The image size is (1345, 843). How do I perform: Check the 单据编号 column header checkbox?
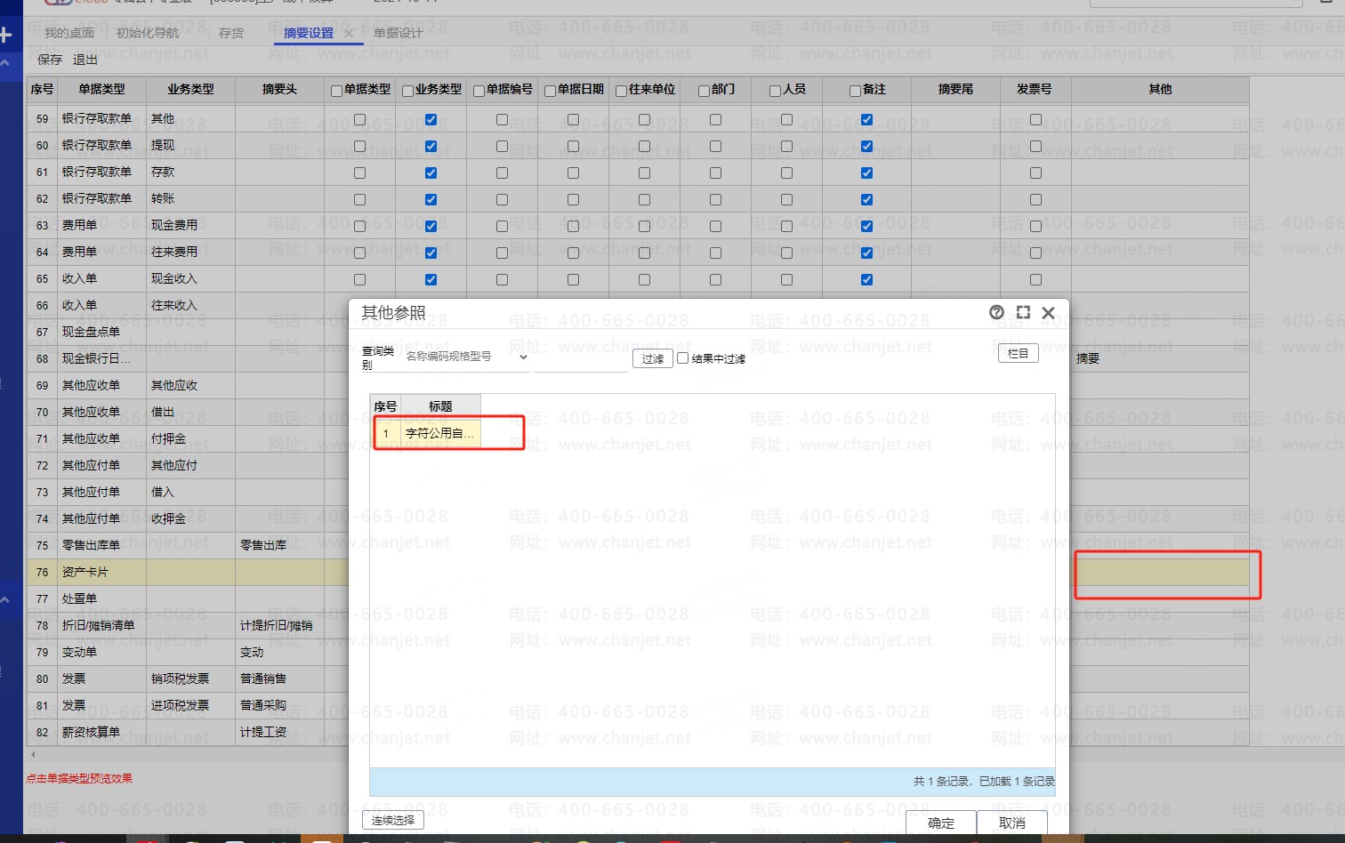click(x=479, y=91)
